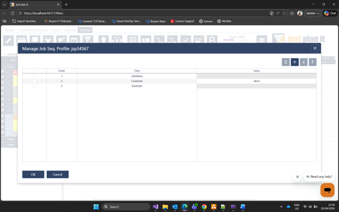Check the box for the DueDate row
Image resolution: width=339 pixels, height=212 pixels.
(34, 86)
